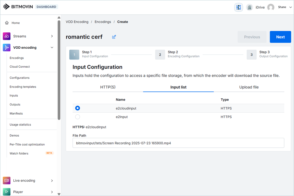The width and height of the screenshot is (294, 196).
Task: Click the VOD encoding icon
Action: 7,48
